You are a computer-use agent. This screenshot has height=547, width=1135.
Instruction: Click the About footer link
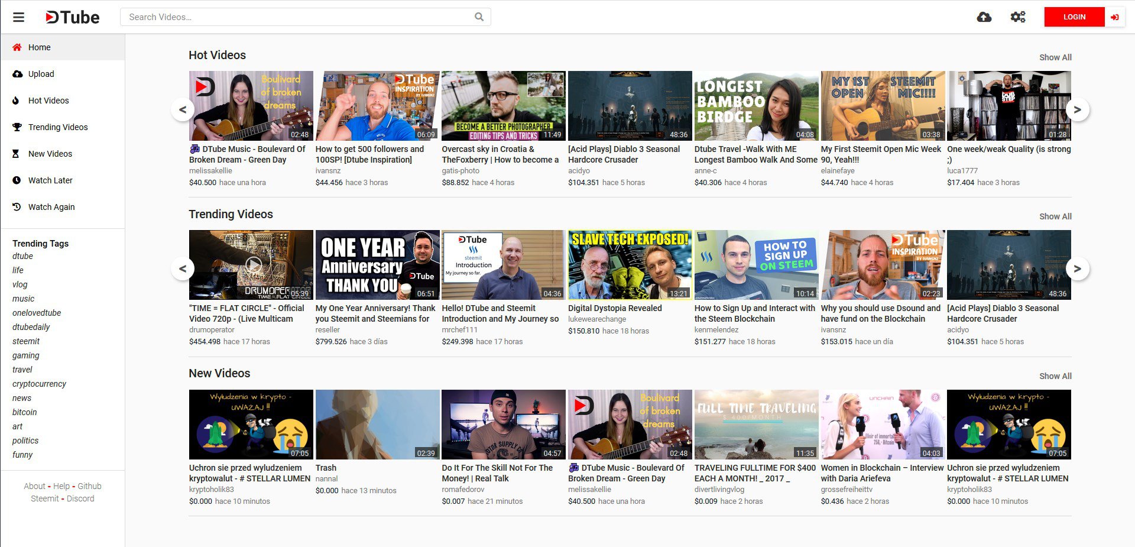34,486
